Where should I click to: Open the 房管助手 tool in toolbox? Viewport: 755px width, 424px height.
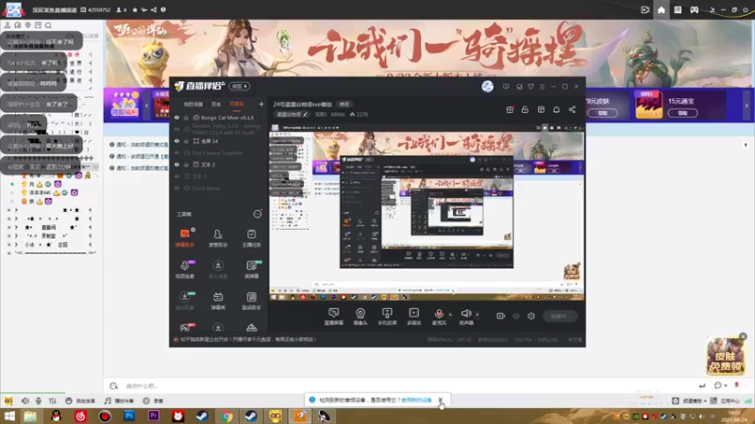tap(218, 237)
